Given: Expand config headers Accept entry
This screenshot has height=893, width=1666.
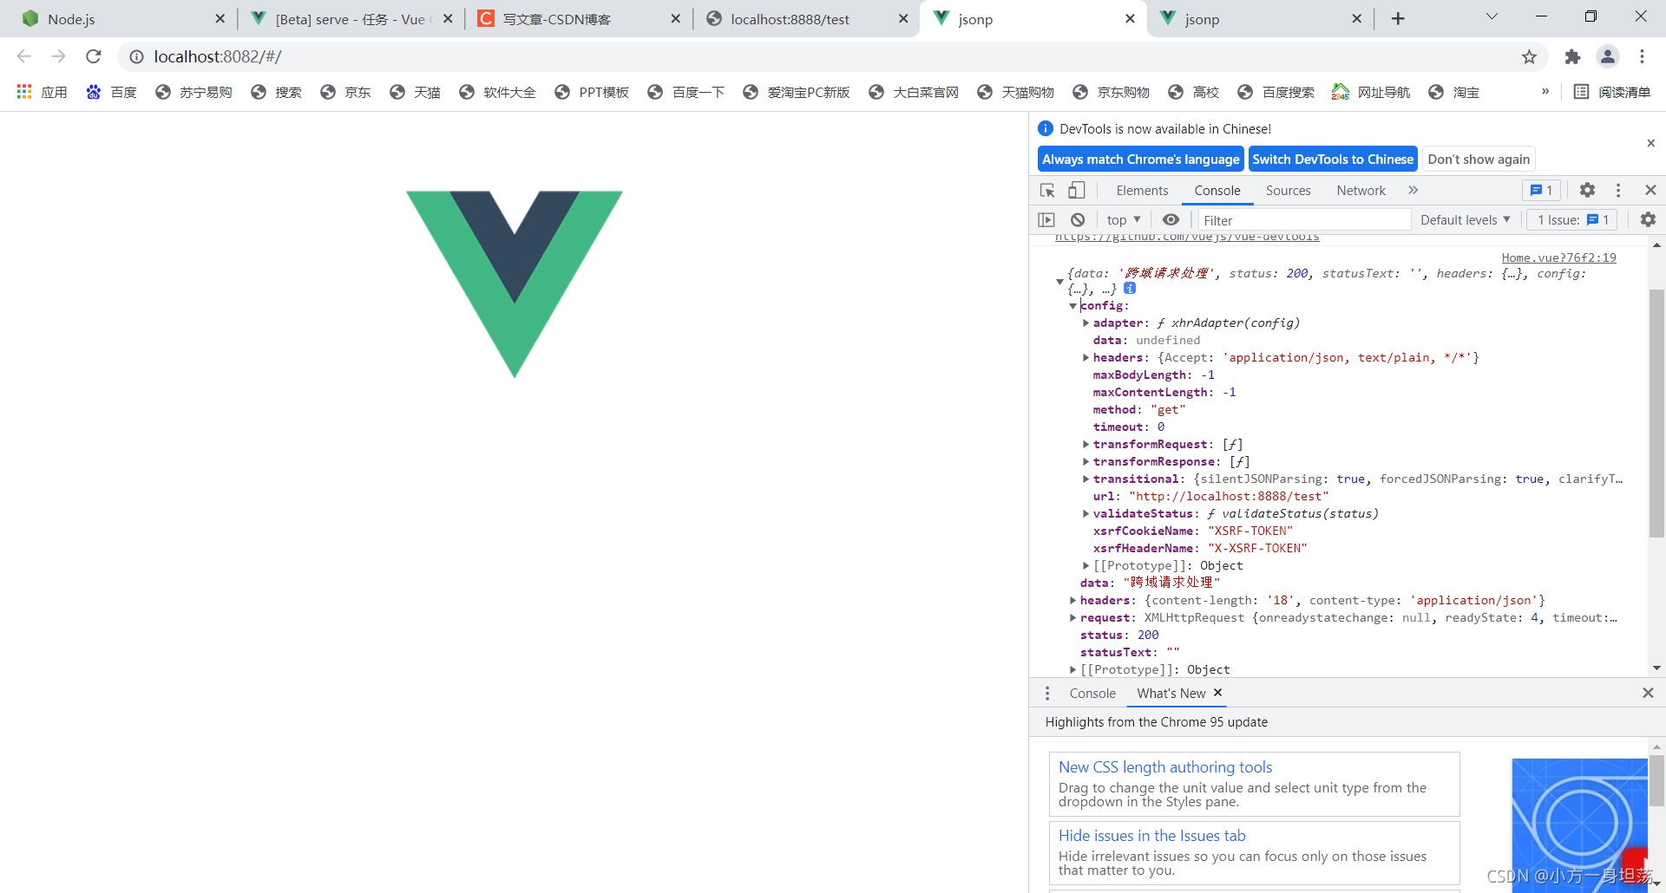Looking at the screenshot, I should coord(1086,358).
